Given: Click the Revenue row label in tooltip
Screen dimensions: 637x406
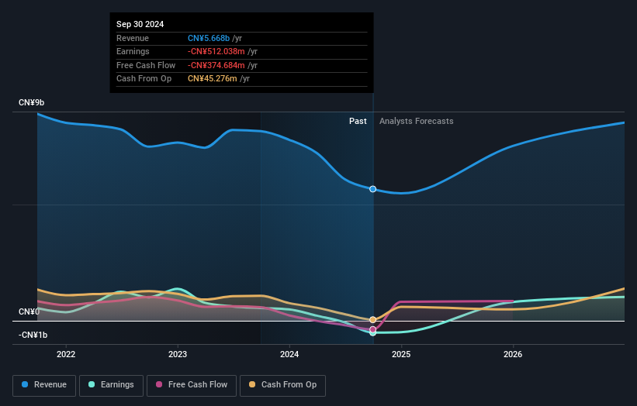Looking at the screenshot, I should coord(133,38).
